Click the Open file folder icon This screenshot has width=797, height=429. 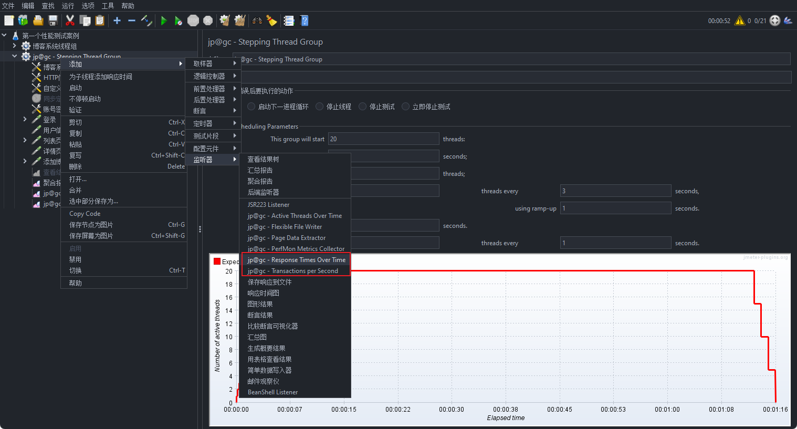click(38, 20)
